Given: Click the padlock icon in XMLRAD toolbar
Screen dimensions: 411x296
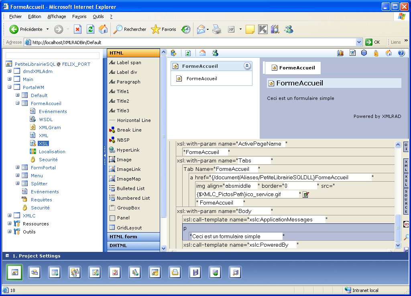Looking at the screenshot, I should pyautogui.click(x=376, y=53).
